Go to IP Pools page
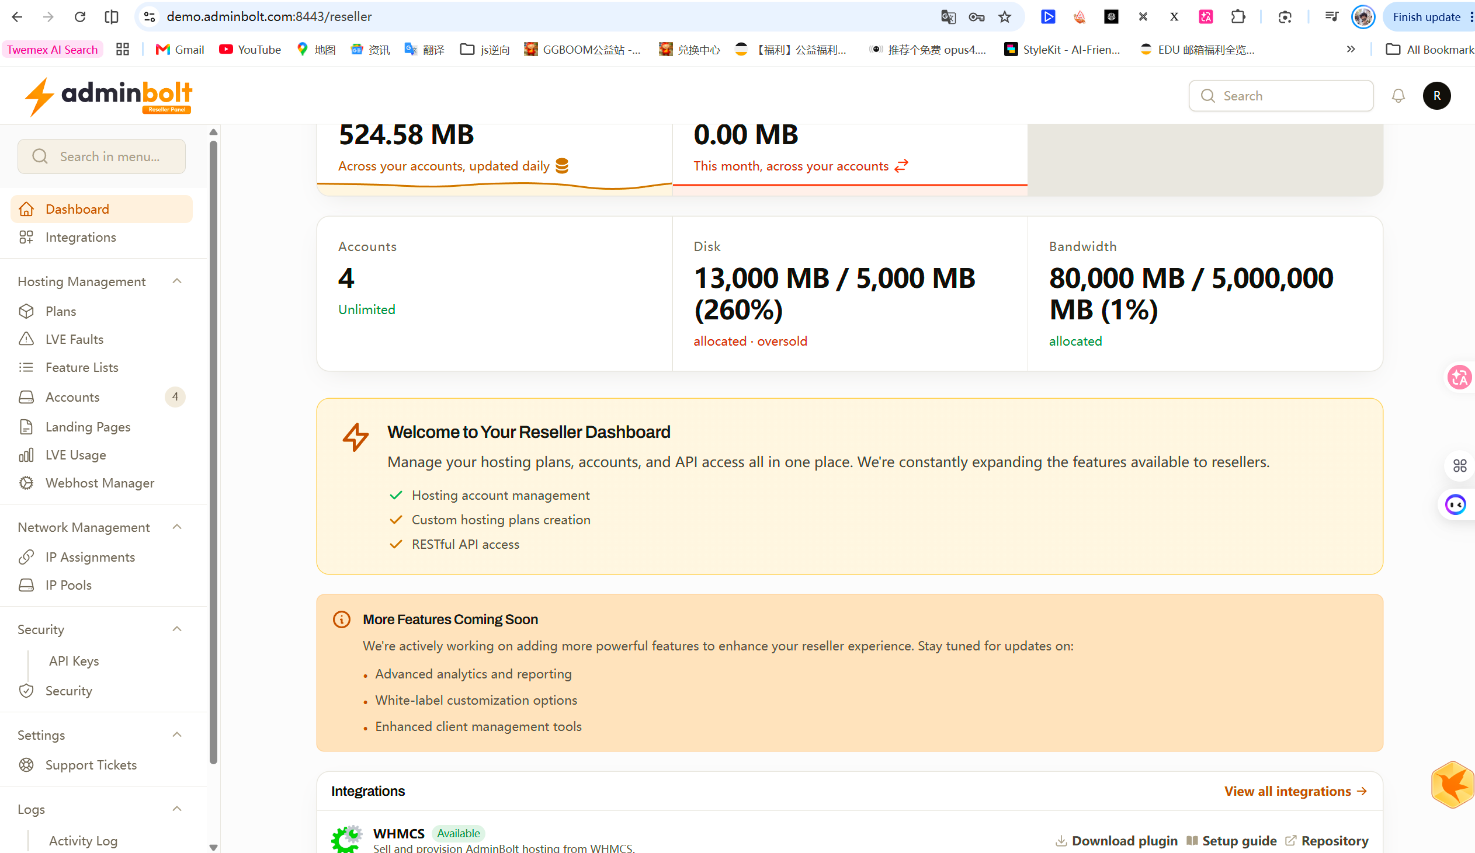 coord(101,585)
